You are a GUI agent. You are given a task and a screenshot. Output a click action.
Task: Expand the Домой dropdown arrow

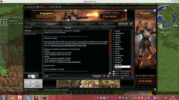tap(41, 24)
